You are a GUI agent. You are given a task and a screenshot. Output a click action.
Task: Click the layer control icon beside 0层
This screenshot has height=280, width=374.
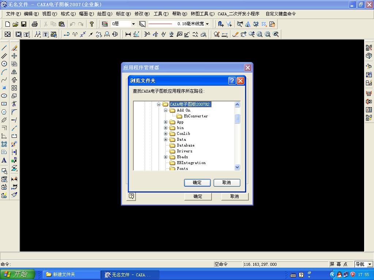point(105,24)
